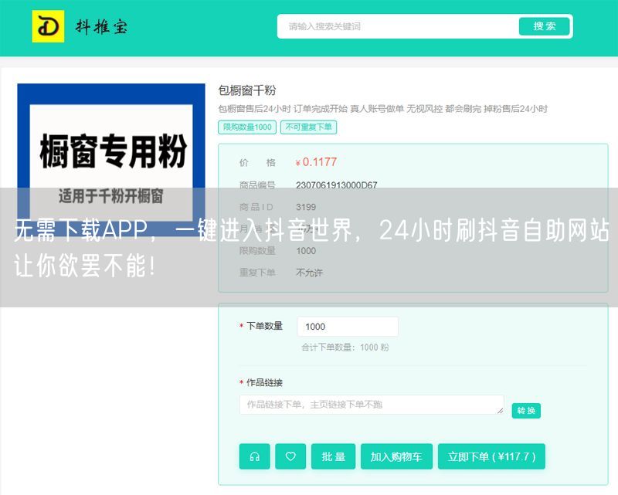Click the 不可重复下单 tag
Viewport: 618px width, 495px height.
(308, 127)
